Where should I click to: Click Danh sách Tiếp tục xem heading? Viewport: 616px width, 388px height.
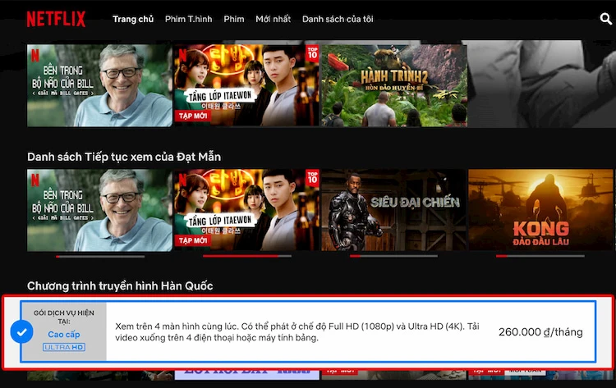(124, 157)
